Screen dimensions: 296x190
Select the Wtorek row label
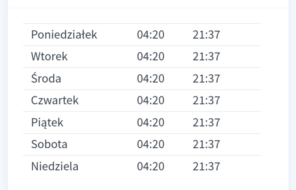point(49,57)
